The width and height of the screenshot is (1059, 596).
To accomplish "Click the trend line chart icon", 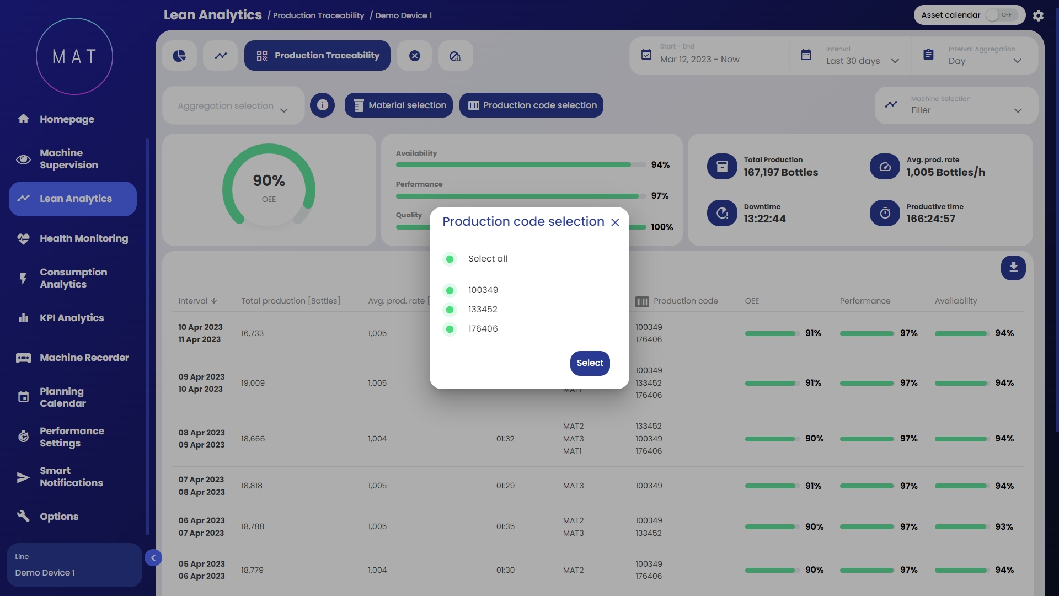I will 221,56.
